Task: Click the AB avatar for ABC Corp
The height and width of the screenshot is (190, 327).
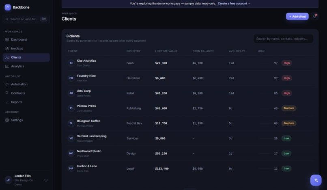Action: (71, 93)
